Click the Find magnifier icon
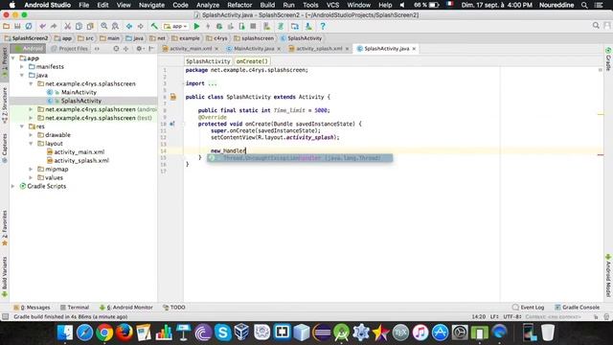 coord(104,26)
